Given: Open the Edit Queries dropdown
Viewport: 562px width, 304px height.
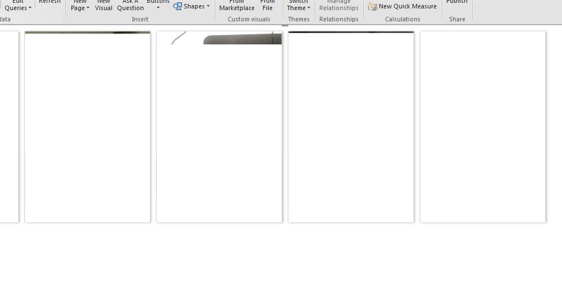Looking at the screenshot, I should pos(18,6).
